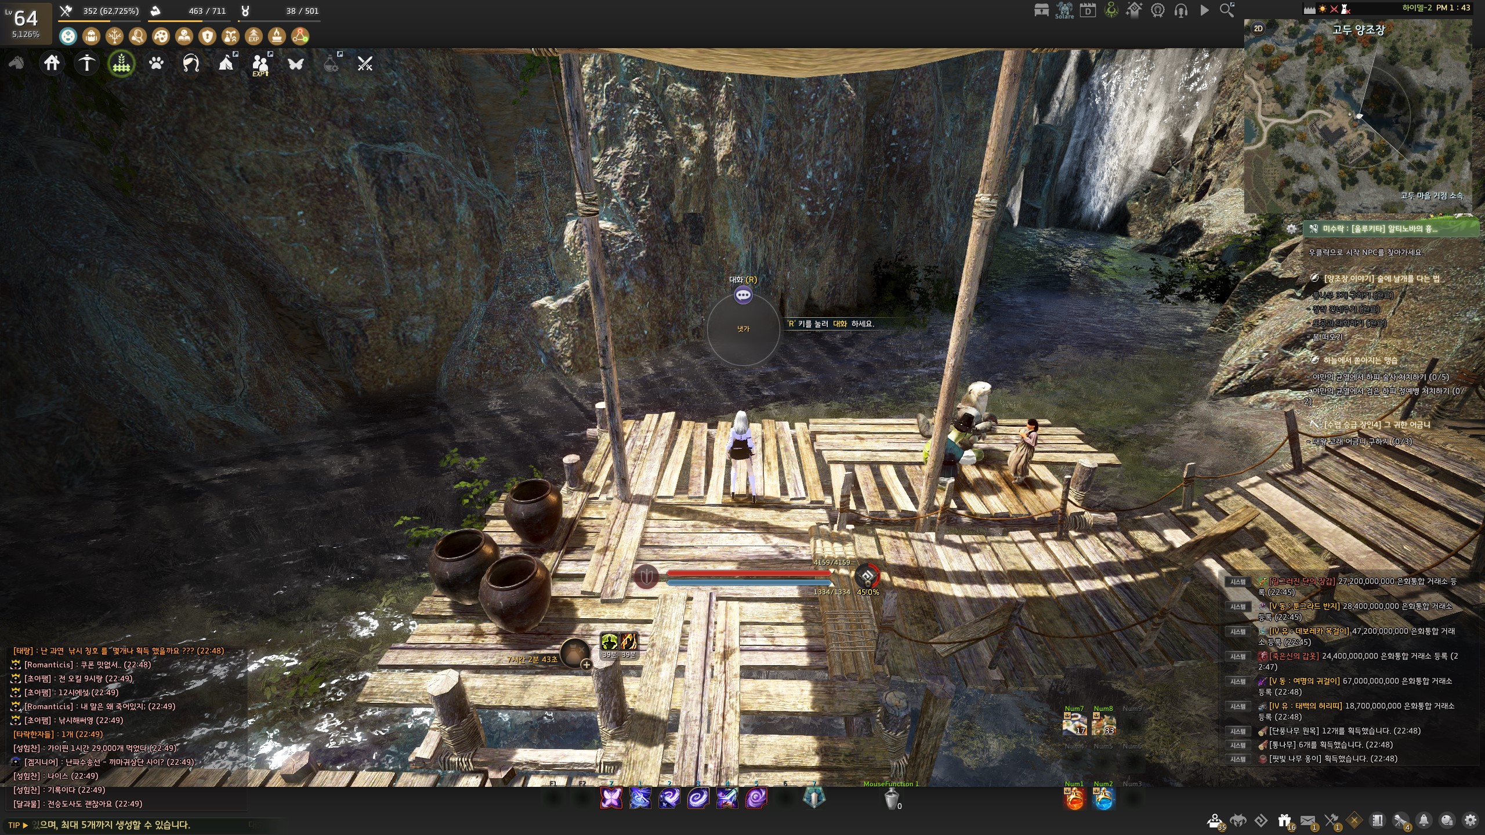1485x835 pixels.
Task: Open the pickaxe worker icon
Action: click(86, 63)
